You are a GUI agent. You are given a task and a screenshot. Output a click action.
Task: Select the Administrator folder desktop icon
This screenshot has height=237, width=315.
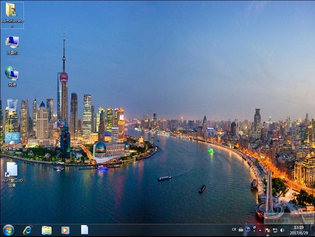[x=12, y=15]
